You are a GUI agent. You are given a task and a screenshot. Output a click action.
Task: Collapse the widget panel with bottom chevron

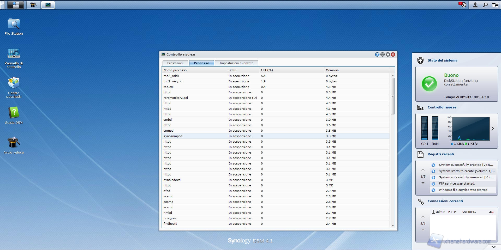493,247
